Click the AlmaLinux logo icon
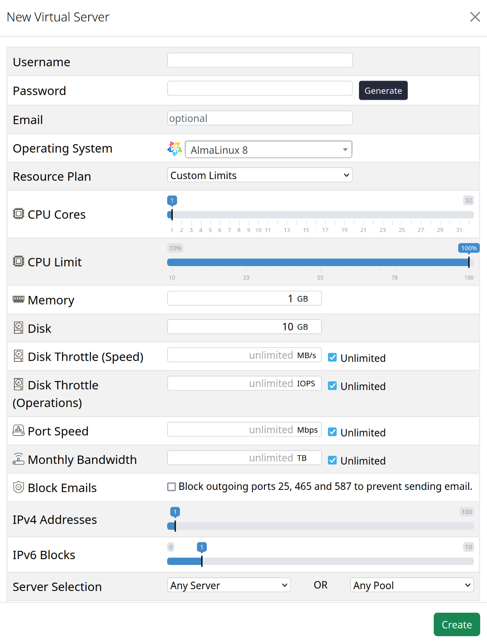487x643 pixels. [x=174, y=149]
